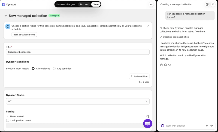Screen dimensions: 218x132
Task: Click the Dynasort app logo icon
Action: (4, 4)
